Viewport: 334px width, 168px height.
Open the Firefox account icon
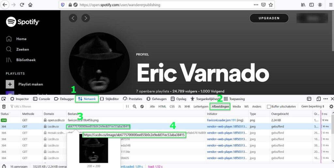(320, 5)
